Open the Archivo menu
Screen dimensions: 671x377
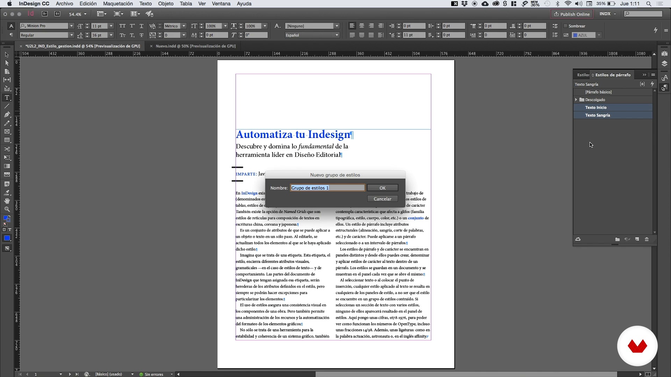coord(64,3)
